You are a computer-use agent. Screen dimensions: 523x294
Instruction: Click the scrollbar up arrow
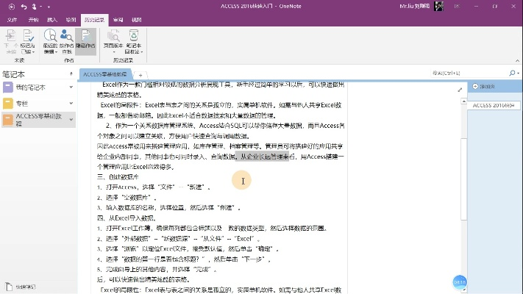tap(463, 101)
